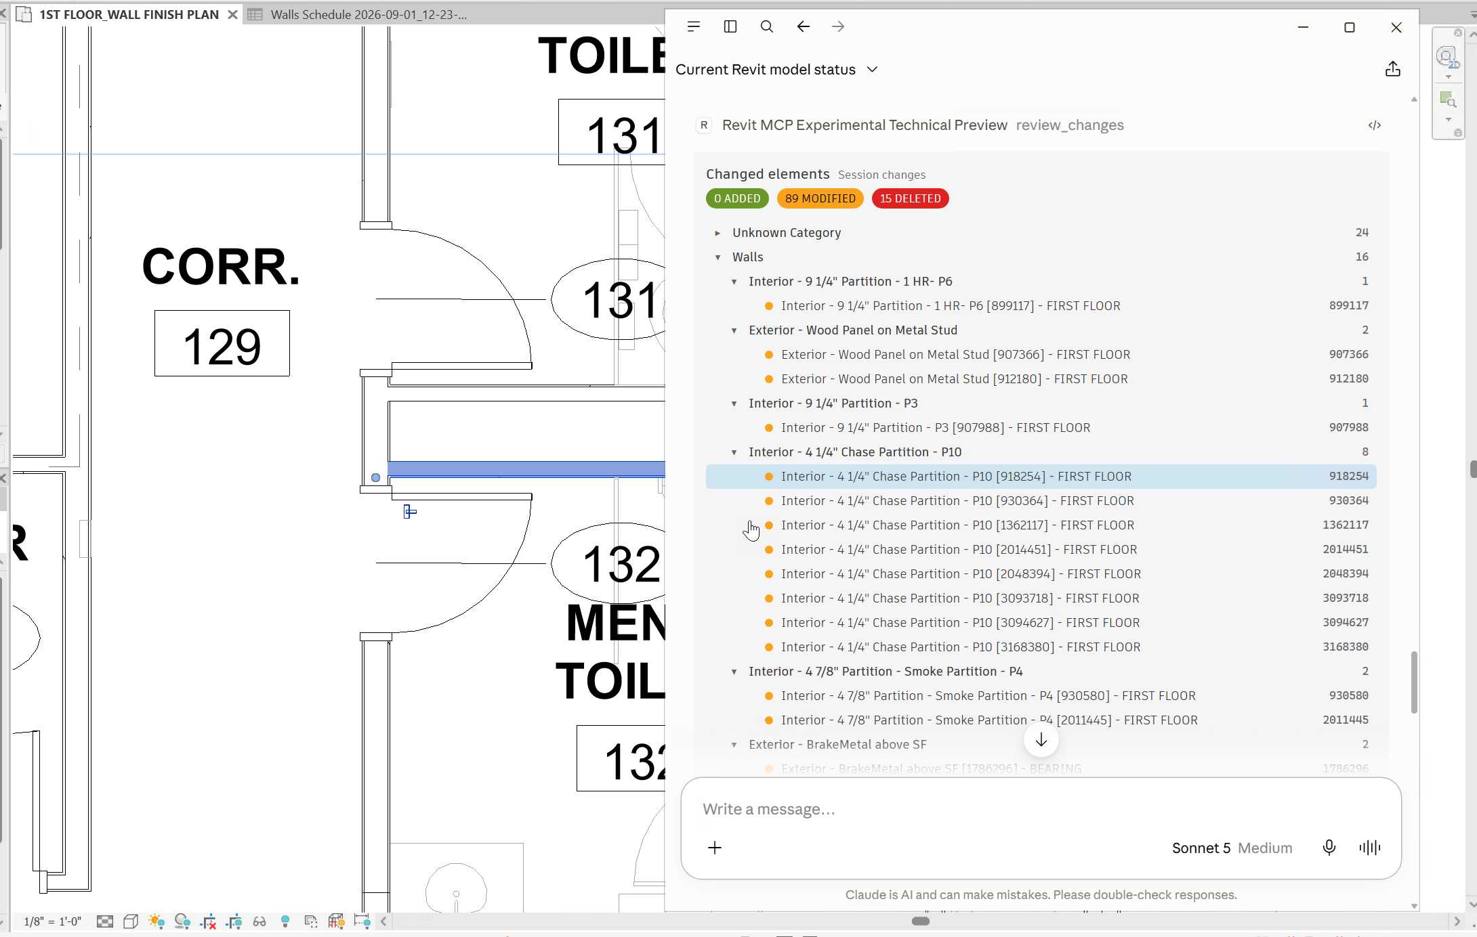This screenshot has width=1477, height=937.
Task: Click Temporary Hide/Isolate glasses icon
Action: click(259, 921)
